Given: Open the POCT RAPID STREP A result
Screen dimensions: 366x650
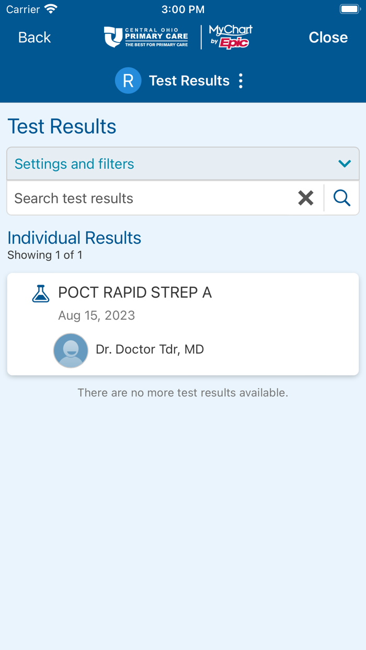Looking at the screenshot, I should 183,324.
